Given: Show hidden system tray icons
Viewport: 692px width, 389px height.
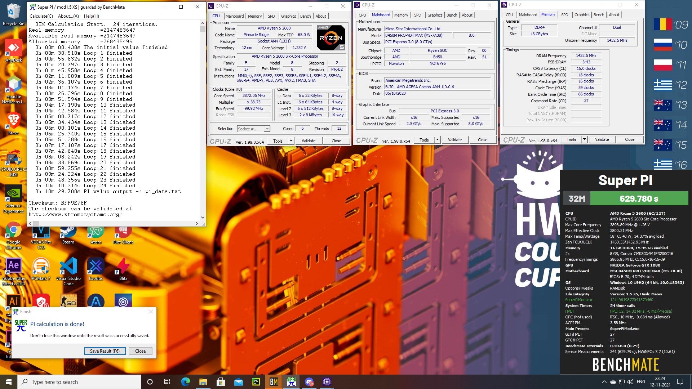Looking at the screenshot, I should coord(604,382).
